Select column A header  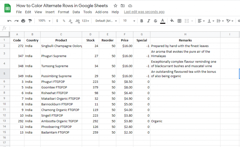(17, 34)
